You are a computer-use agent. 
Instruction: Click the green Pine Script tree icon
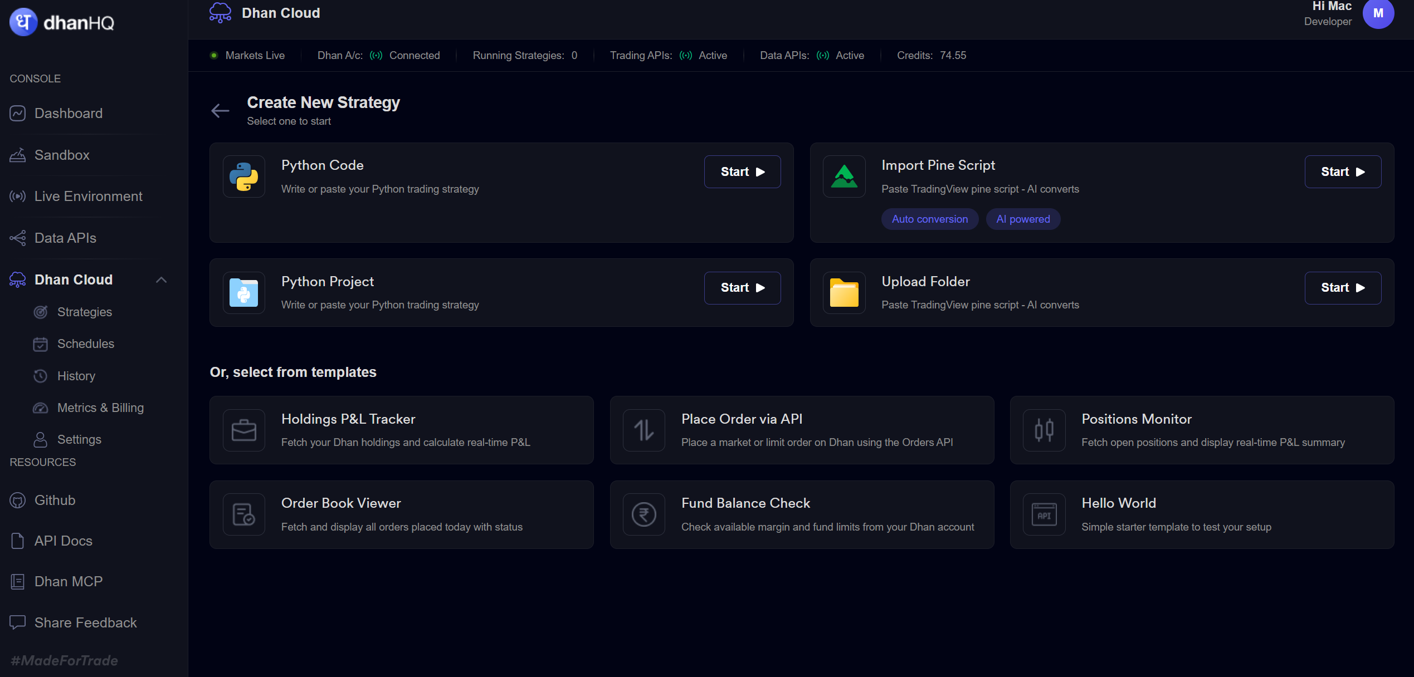[844, 176]
